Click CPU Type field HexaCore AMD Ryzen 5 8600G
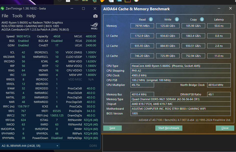This screenshot has height=152, width=236. 181,66
